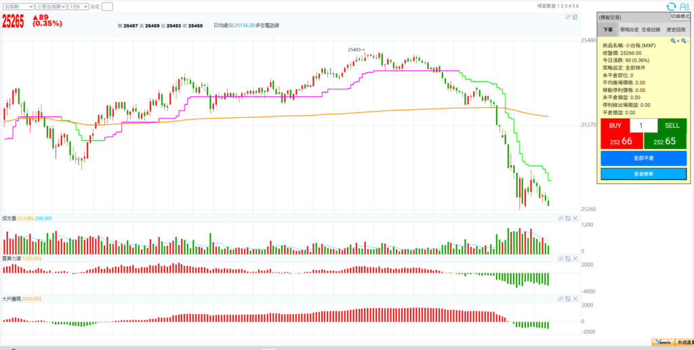Click the blue 全部平倉 button
Viewport: 694px width, 350px height.
pos(643,158)
